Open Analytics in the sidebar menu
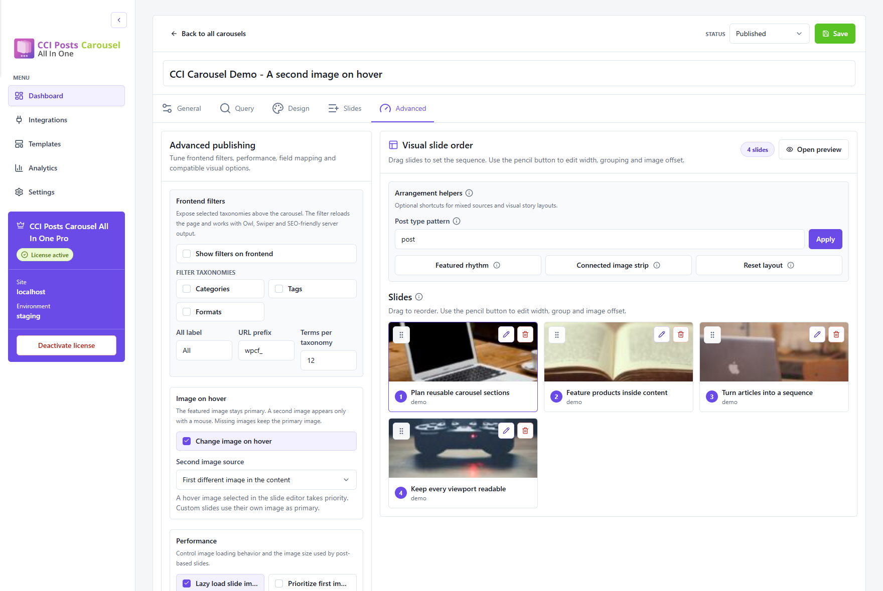Image resolution: width=883 pixels, height=591 pixels. (x=66, y=168)
